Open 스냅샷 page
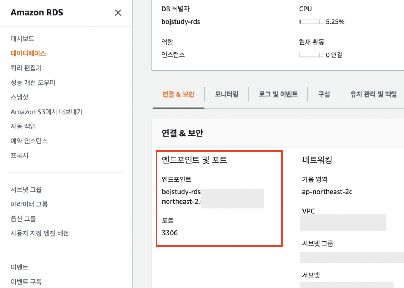Image resolution: width=404 pixels, height=288 pixels. click(20, 97)
